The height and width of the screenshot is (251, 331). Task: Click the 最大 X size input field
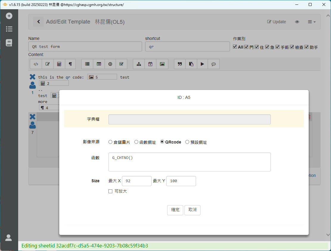click(x=136, y=181)
